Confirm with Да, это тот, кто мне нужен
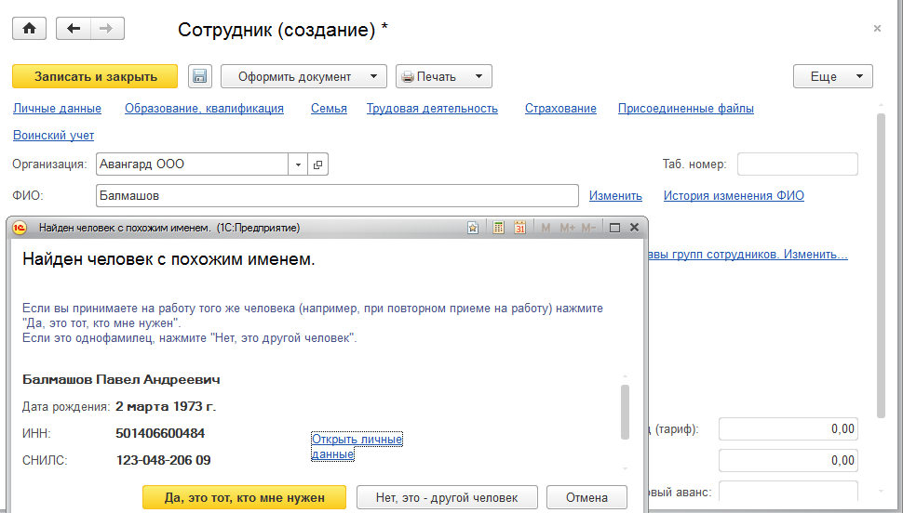Image resolution: width=903 pixels, height=513 pixels. click(x=244, y=497)
